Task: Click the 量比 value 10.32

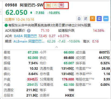Action: point(34,69)
